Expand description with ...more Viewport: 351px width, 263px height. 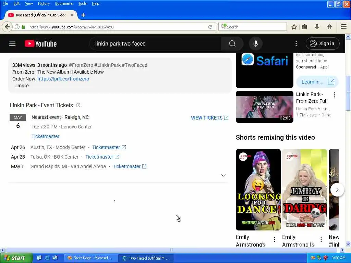[x=21, y=86]
